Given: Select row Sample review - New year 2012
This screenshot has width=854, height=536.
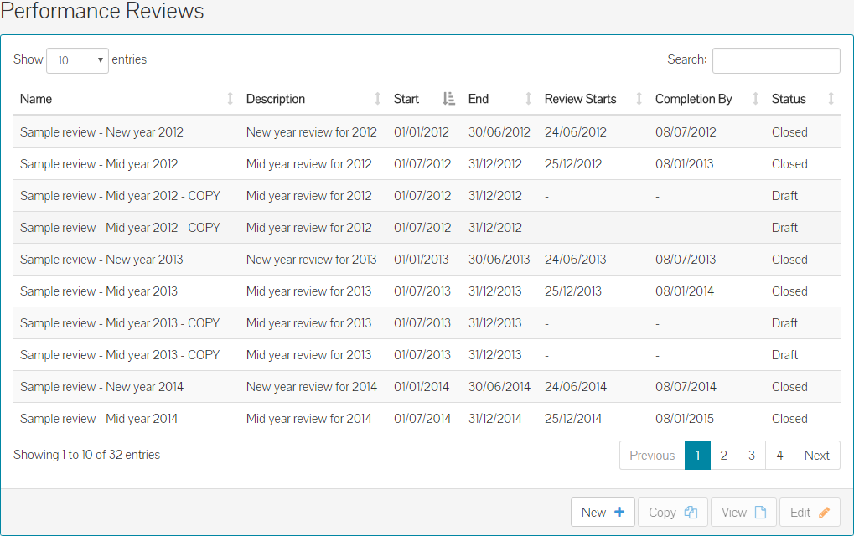Looking at the screenshot, I should click(x=427, y=132).
